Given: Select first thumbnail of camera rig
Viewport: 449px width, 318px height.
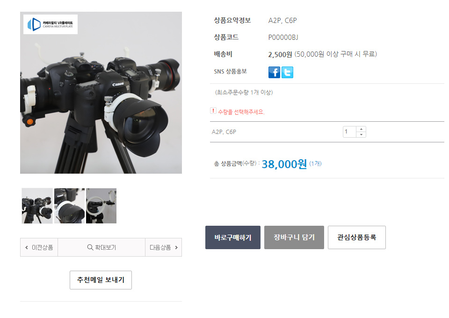Looking at the screenshot, I should click(x=37, y=206).
